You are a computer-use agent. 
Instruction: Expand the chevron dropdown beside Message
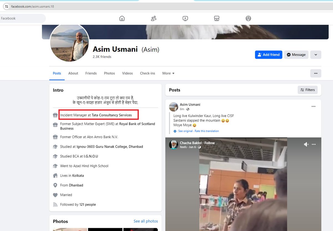click(x=316, y=55)
